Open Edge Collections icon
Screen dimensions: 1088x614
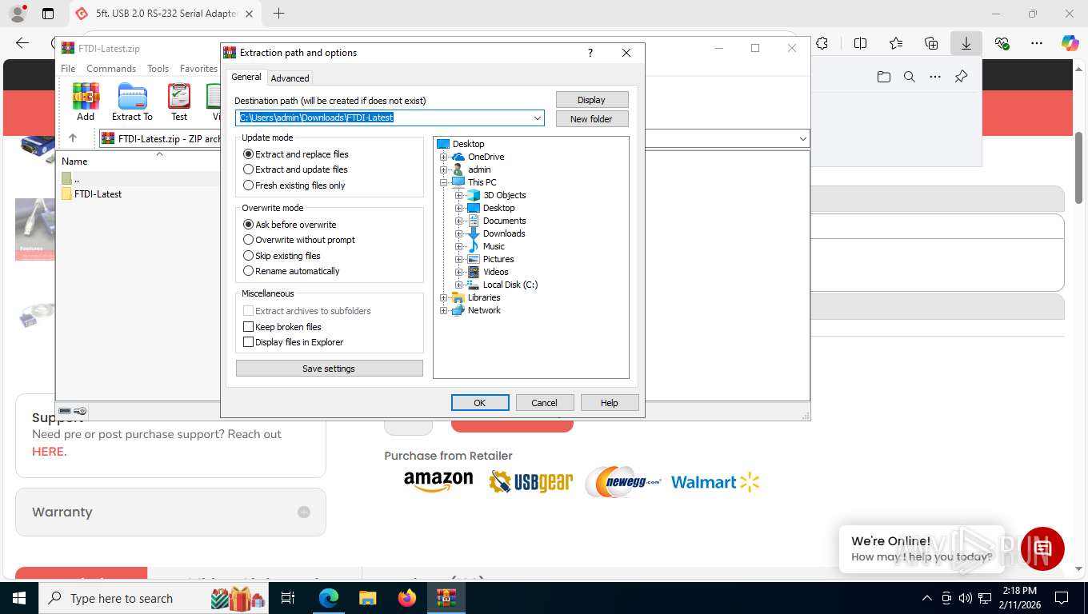pyautogui.click(x=931, y=43)
